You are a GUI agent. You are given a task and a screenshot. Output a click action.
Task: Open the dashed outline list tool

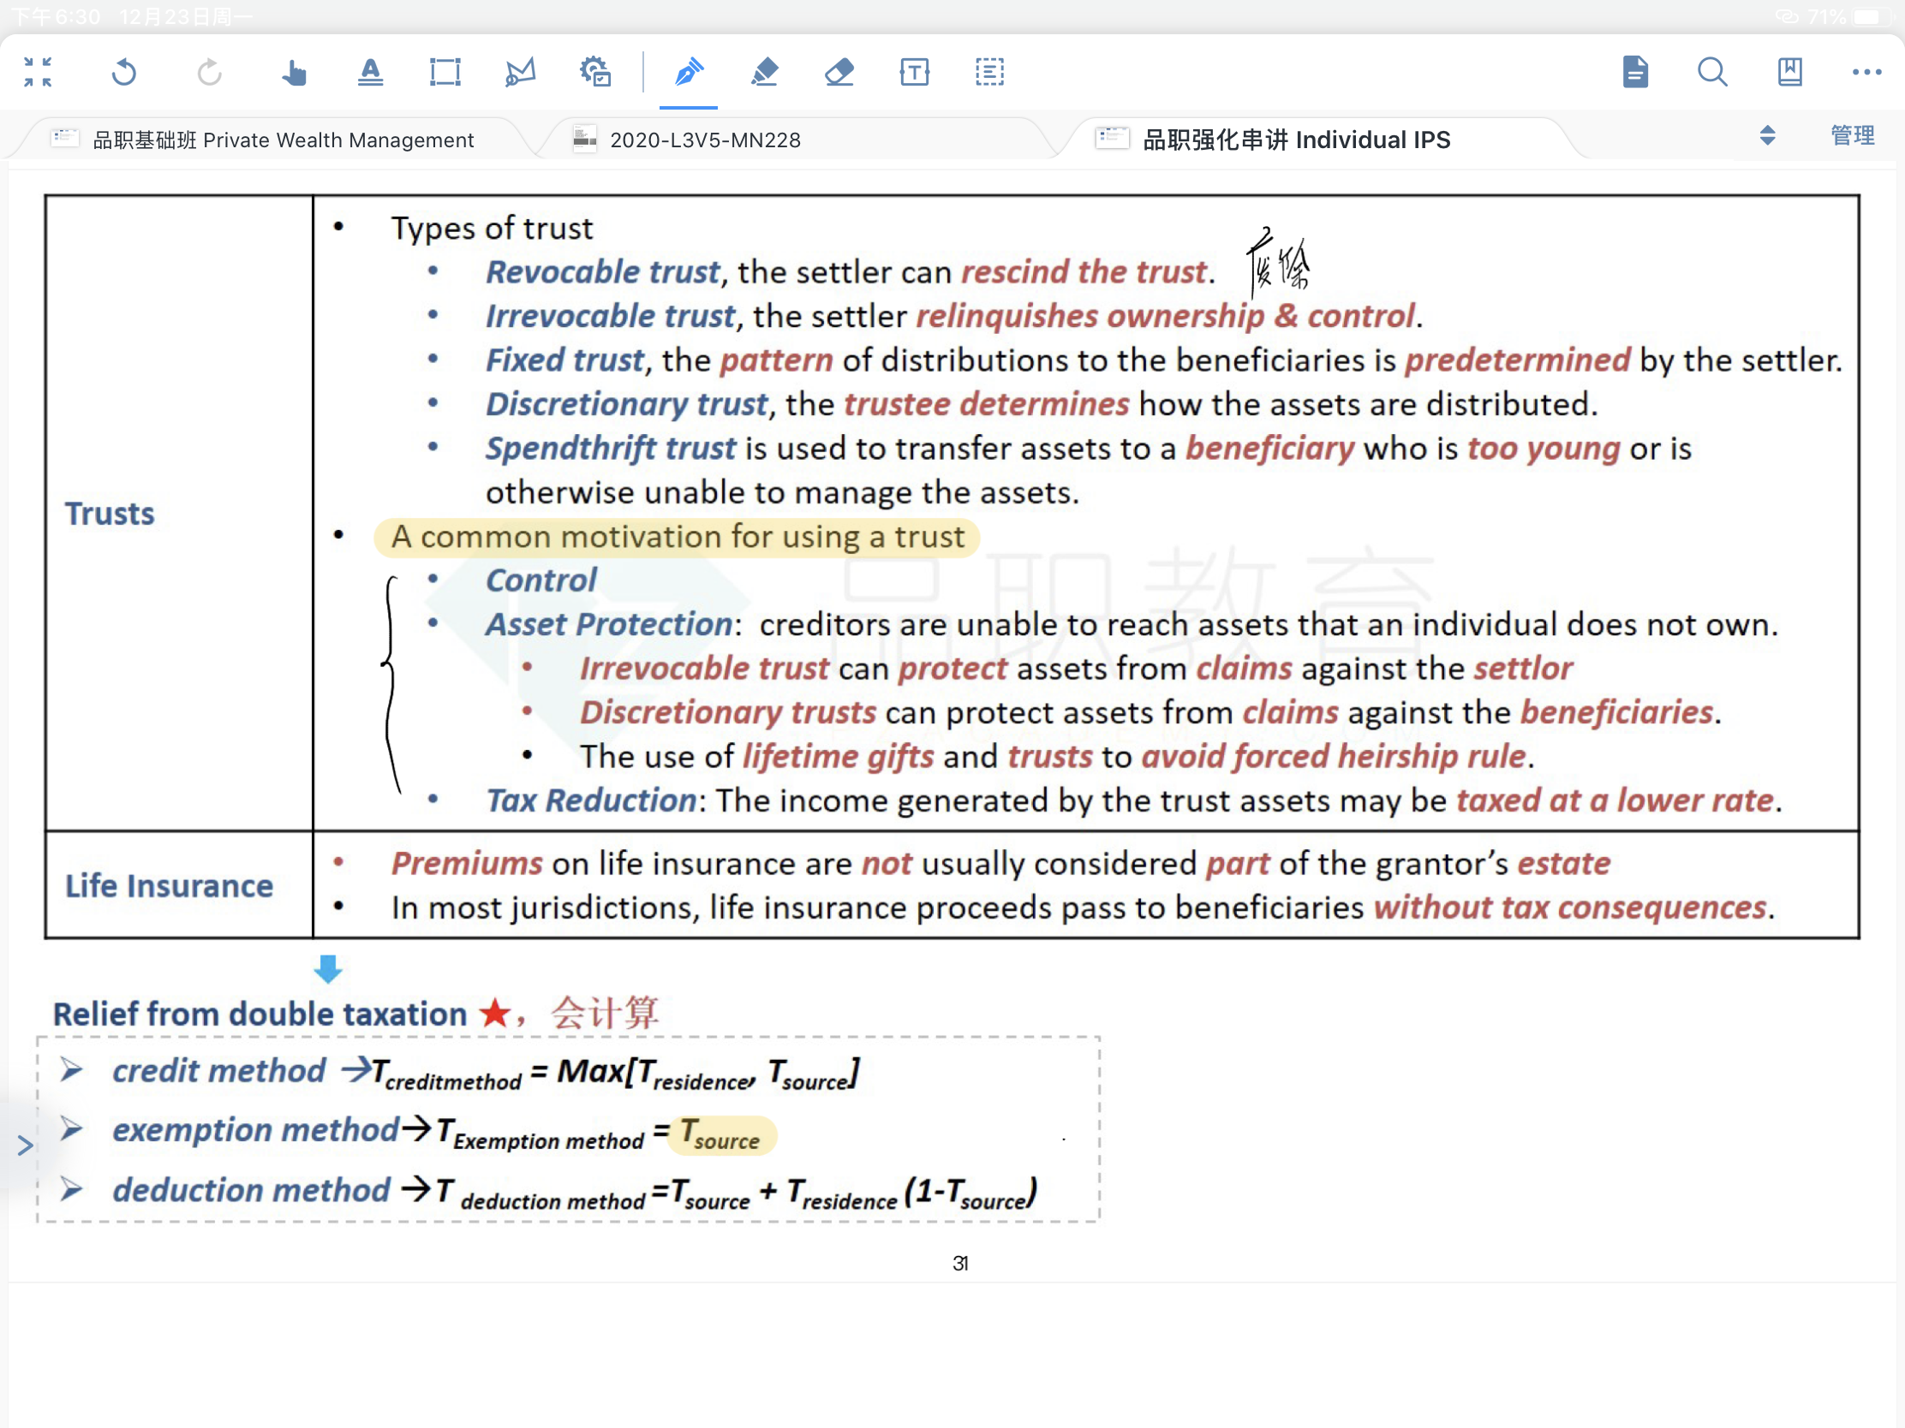tap(989, 72)
